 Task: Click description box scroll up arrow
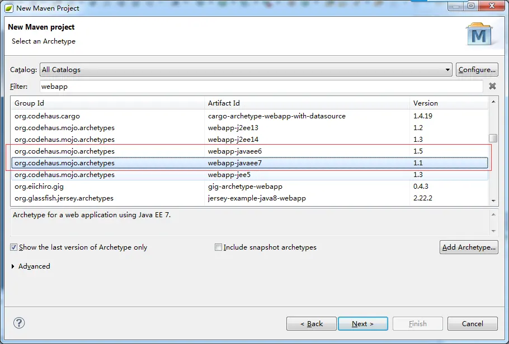coord(493,214)
